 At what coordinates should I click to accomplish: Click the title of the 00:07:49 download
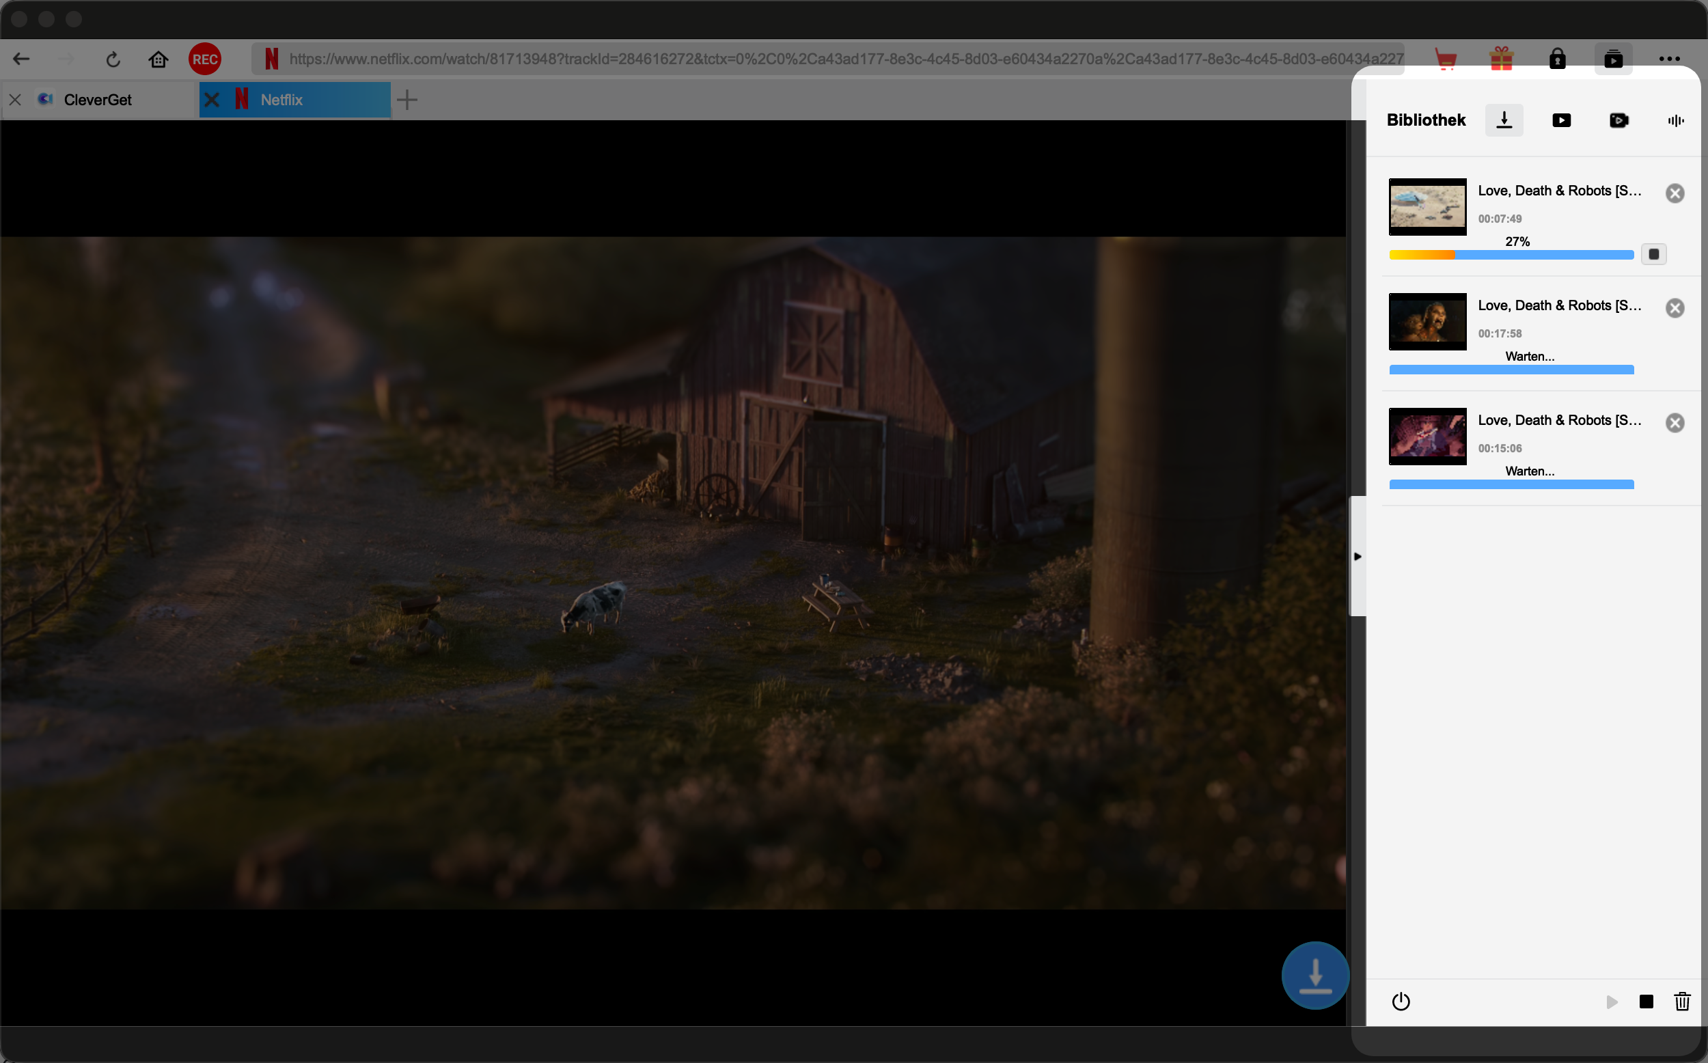[x=1560, y=191]
